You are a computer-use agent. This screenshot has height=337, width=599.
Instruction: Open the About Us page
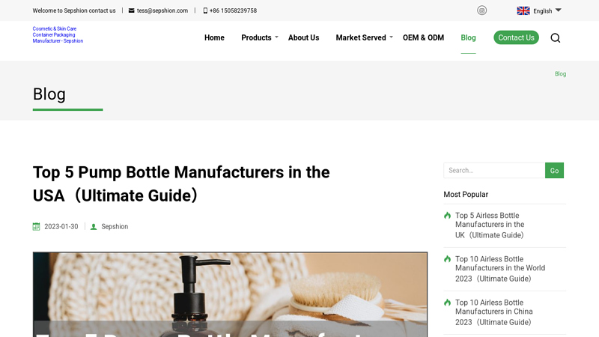pos(304,38)
